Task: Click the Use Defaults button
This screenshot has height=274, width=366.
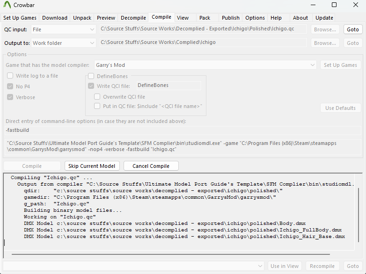Action: point(340,108)
